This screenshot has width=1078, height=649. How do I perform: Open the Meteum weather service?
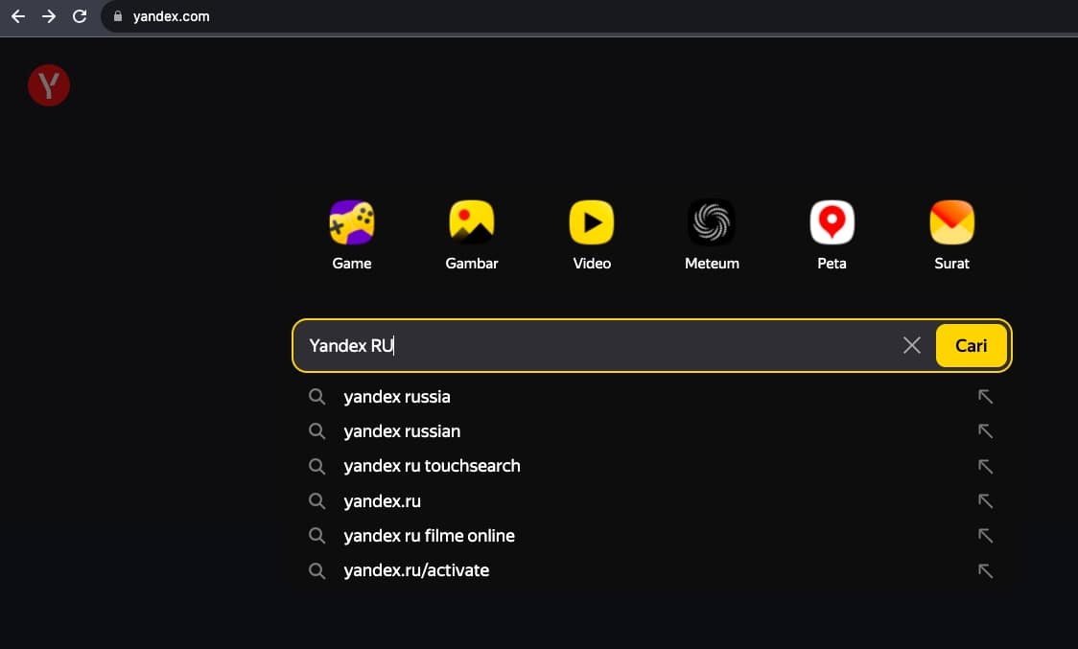[x=712, y=222]
